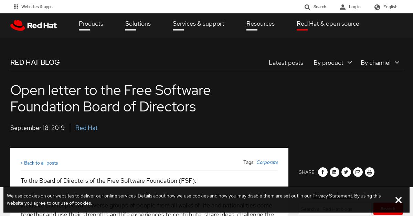This screenshot has width=413, height=216.
Task: Click the Search text in top bar
Action: tap(320, 7)
